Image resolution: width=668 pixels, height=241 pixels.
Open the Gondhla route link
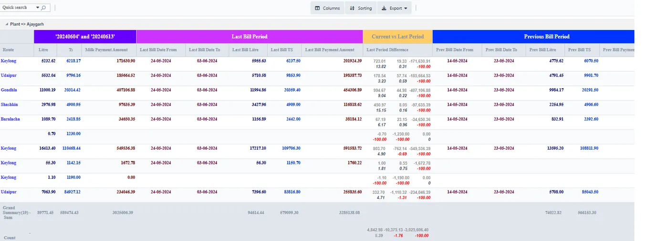pyautogui.click(x=9, y=90)
